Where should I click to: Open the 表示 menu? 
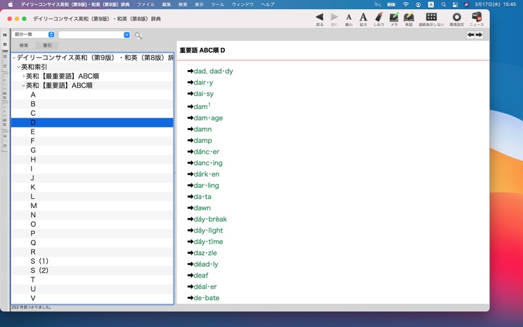coord(199,5)
